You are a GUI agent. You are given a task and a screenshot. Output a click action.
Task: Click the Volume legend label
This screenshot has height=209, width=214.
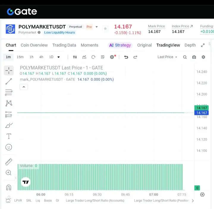click(x=26, y=165)
